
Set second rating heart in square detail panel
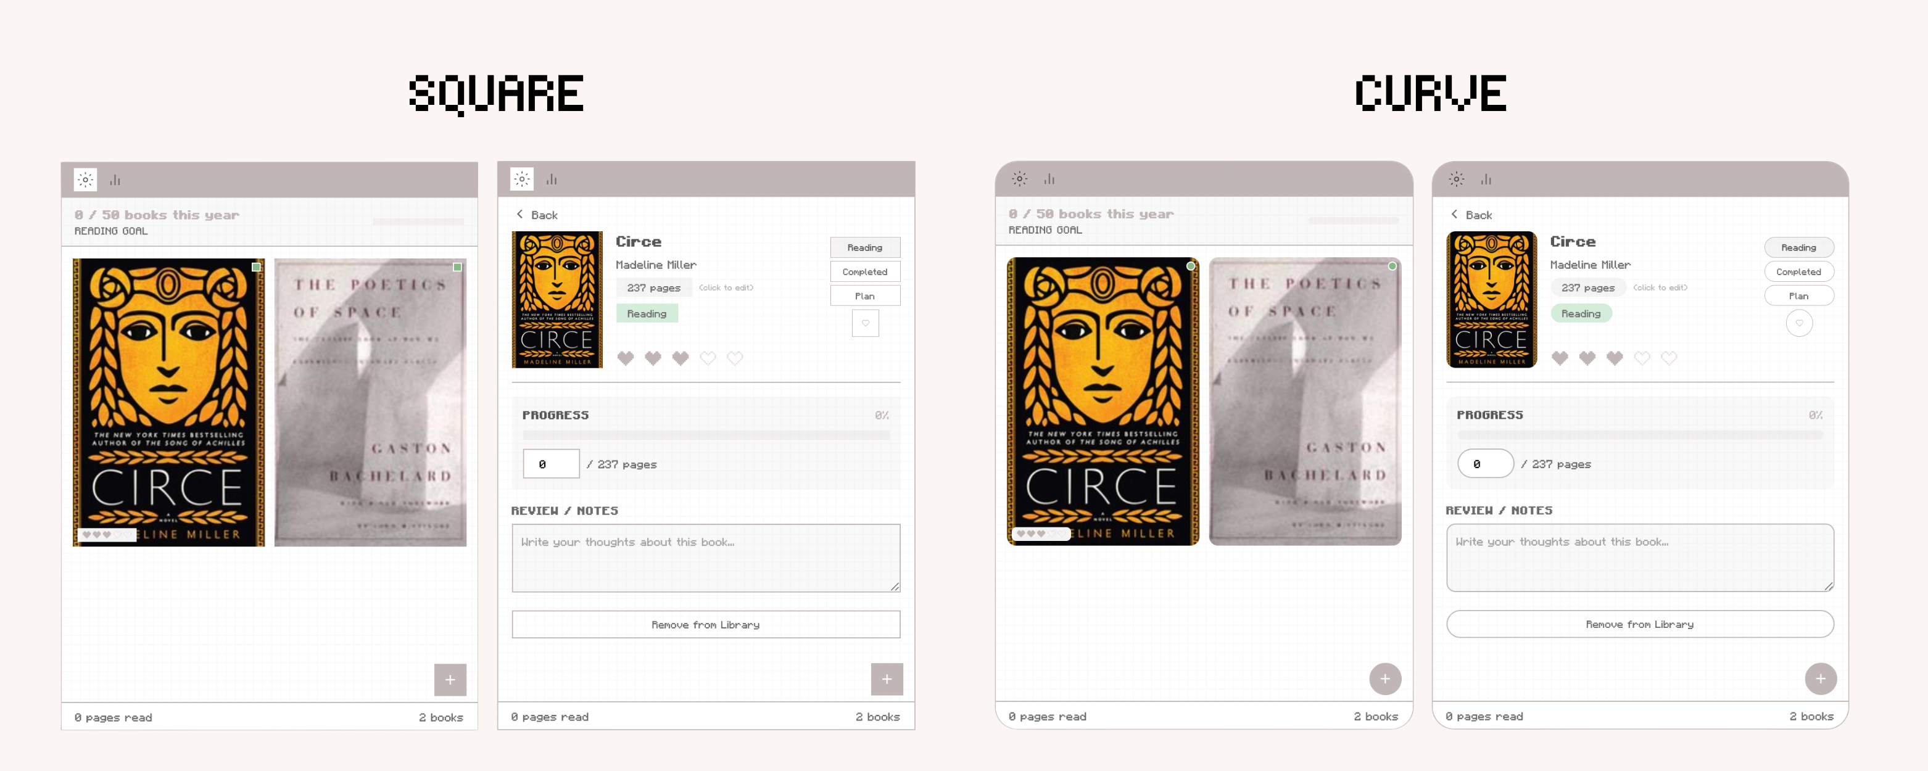coord(653,358)
